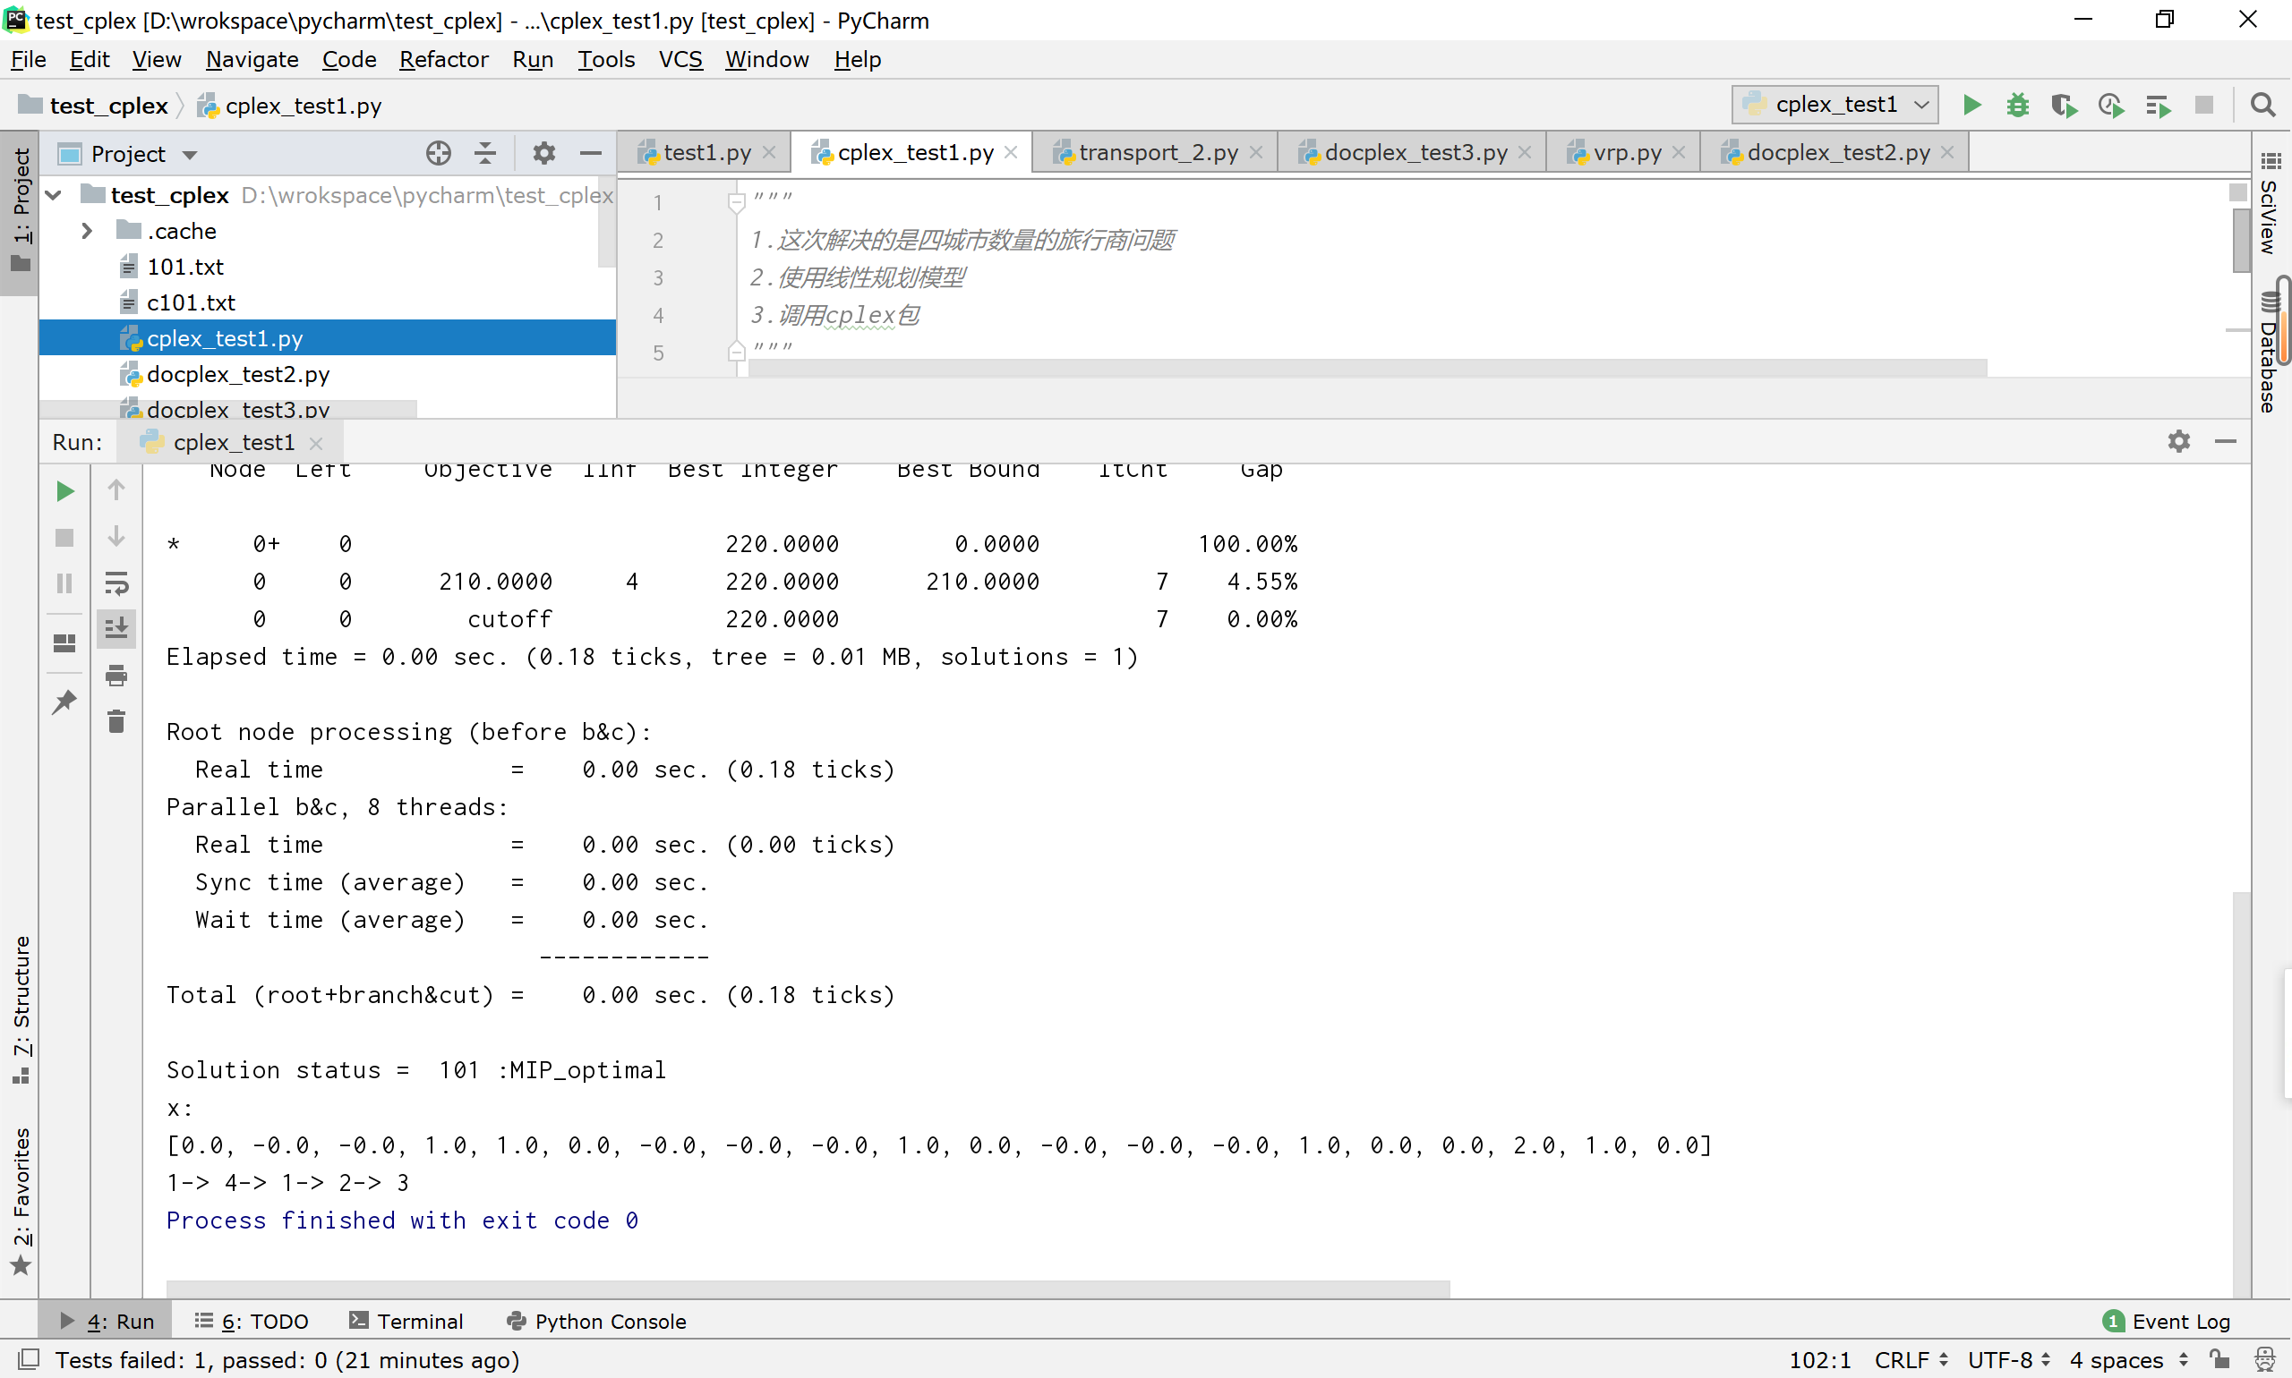Open the Project view dropdown
Image resolution: width=2292 pixels, height=1378 pixels.
191,154
